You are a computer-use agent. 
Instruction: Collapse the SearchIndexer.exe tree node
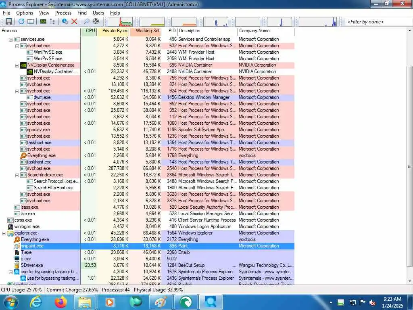(x=17, y=175)
